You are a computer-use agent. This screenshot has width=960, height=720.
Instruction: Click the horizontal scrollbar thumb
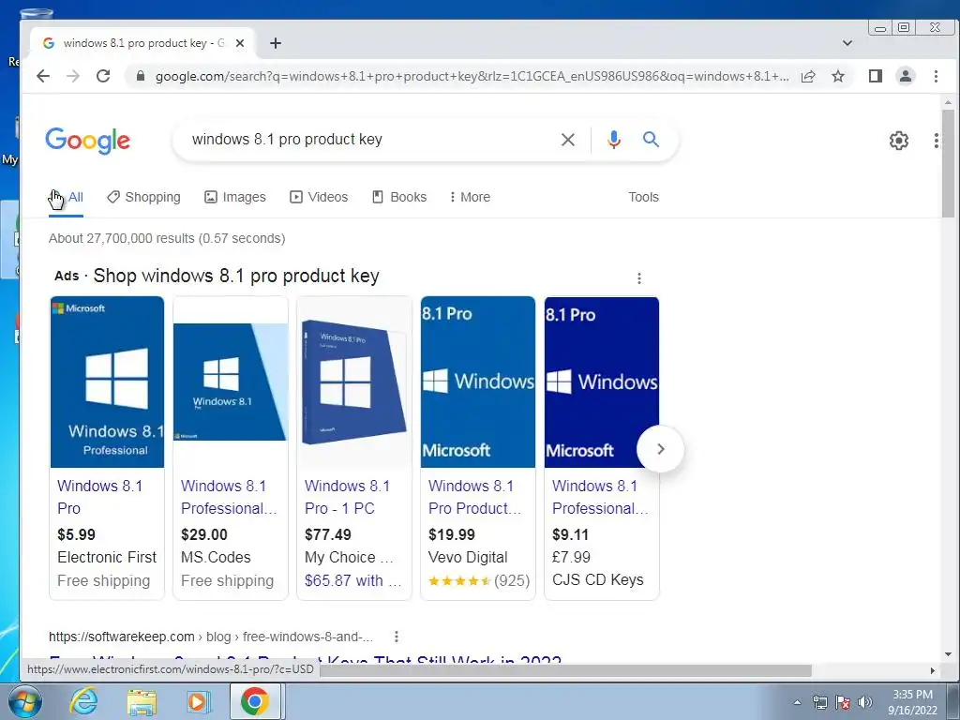tap(565, 670)
